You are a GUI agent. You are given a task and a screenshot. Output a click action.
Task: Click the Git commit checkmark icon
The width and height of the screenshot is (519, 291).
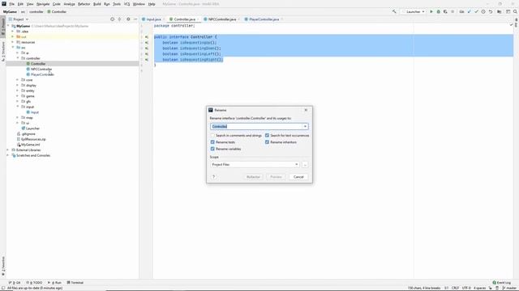(476, 11)
